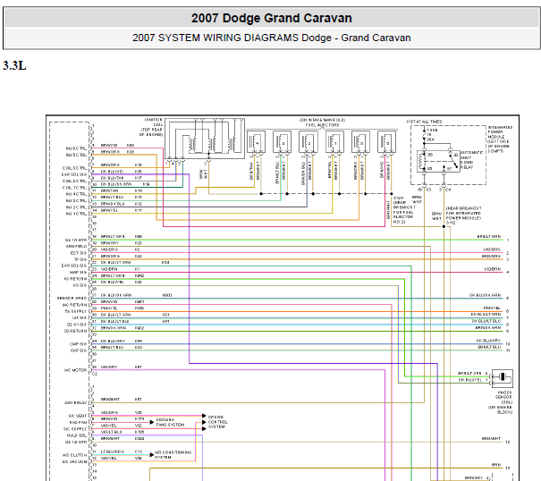Click the 'IAC MOTOR' pin label
This screenshot has height=481, width=541.
[75, 370]
